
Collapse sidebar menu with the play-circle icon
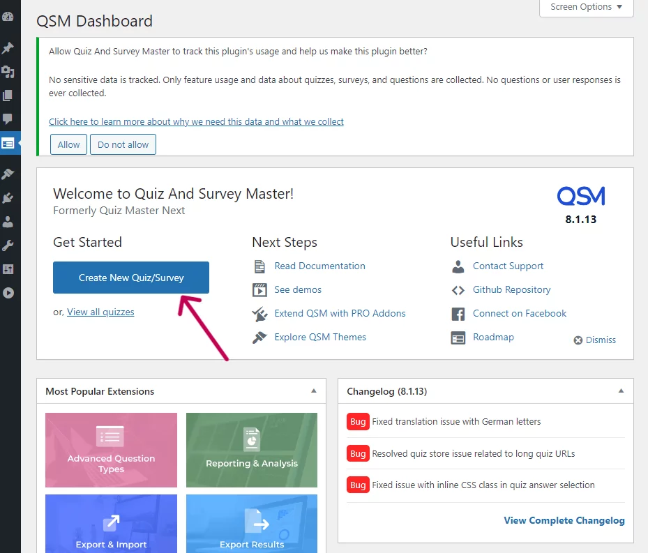click(8, 293)
